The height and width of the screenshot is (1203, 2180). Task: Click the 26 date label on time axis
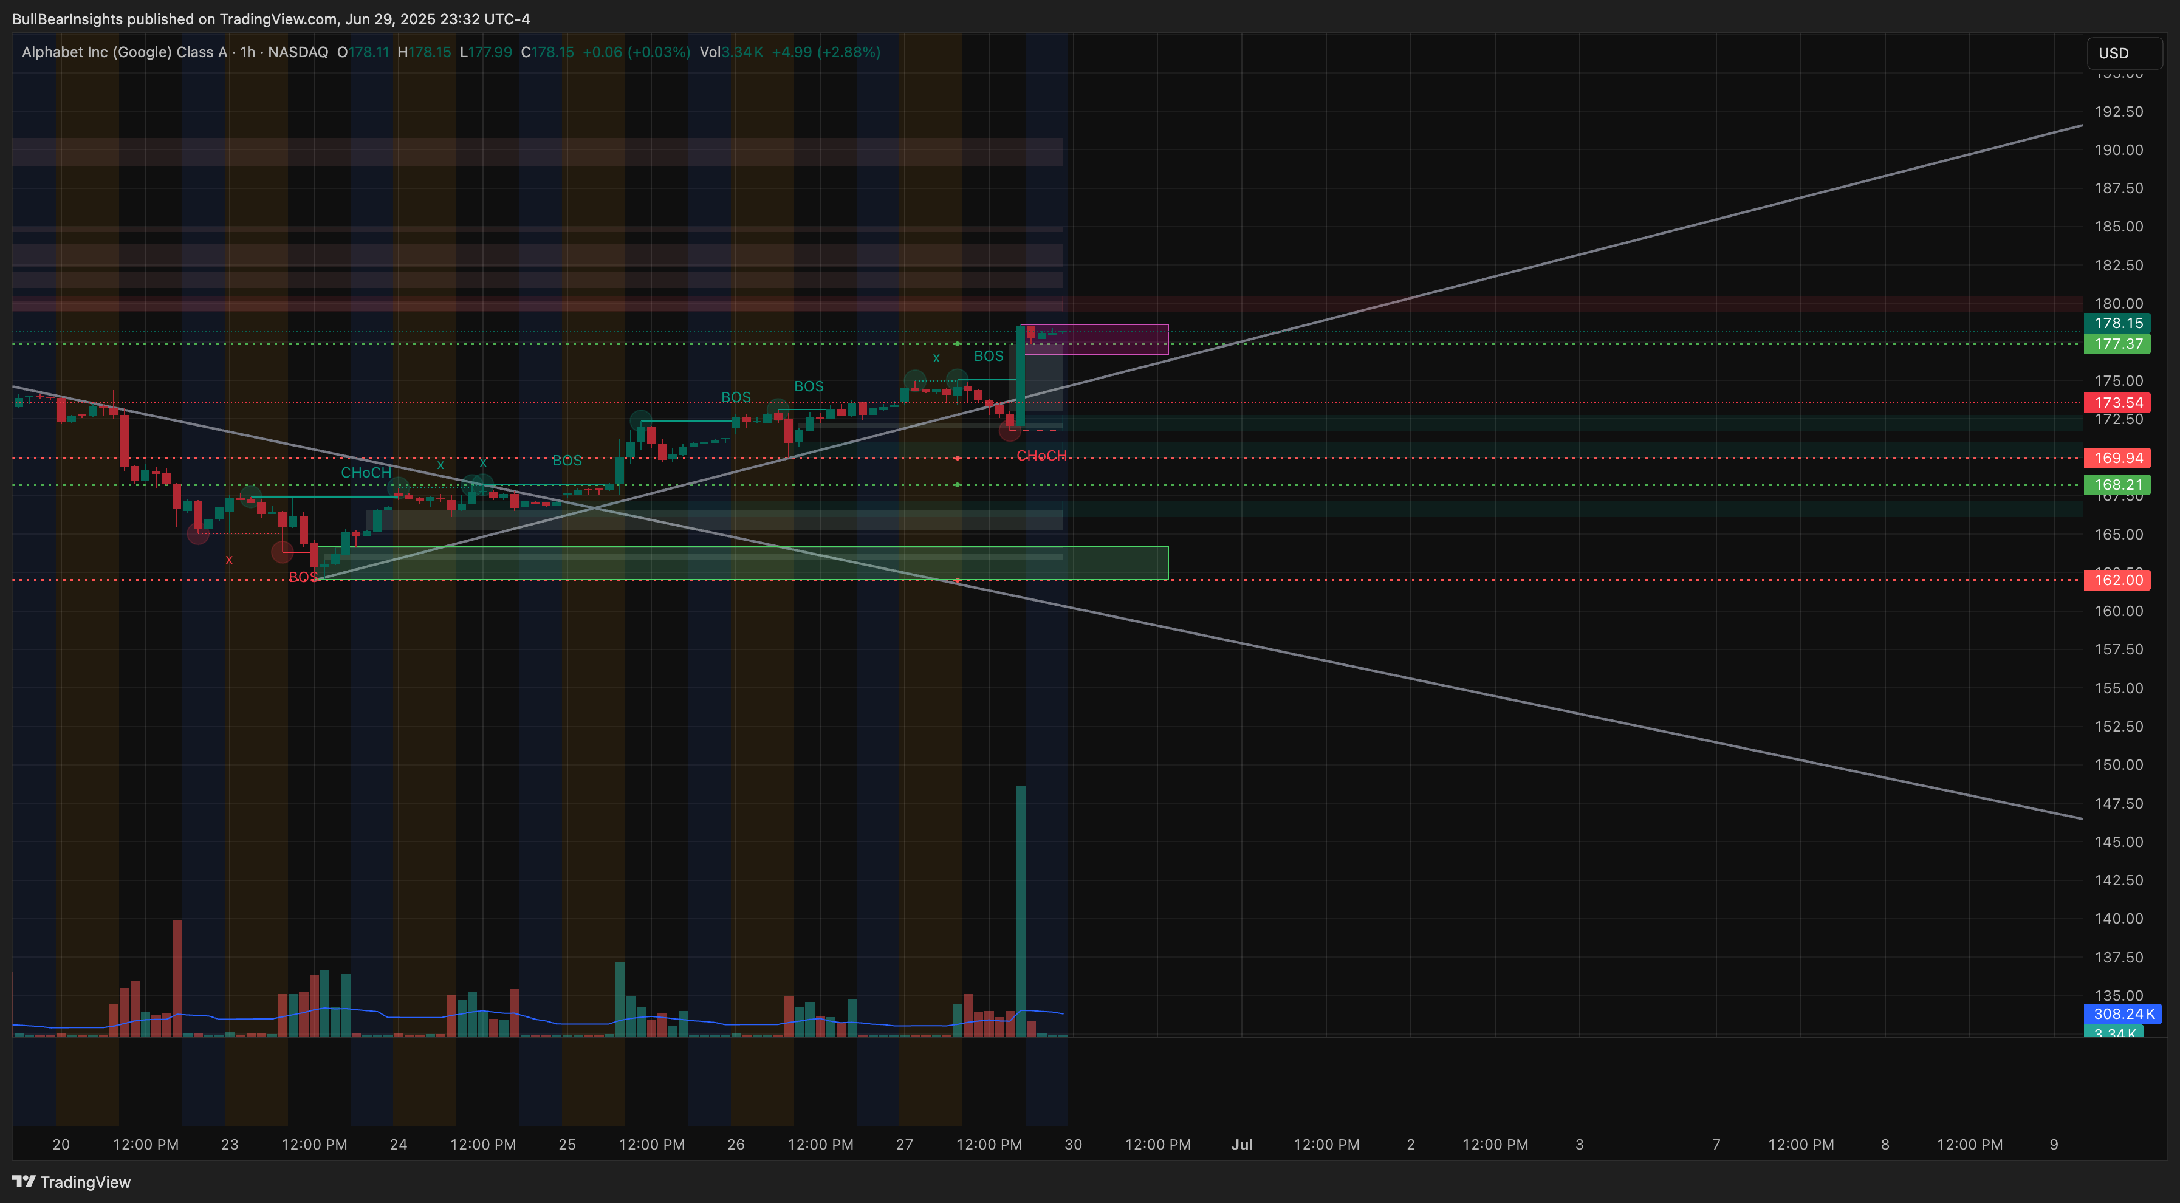tap(736, 1145)
